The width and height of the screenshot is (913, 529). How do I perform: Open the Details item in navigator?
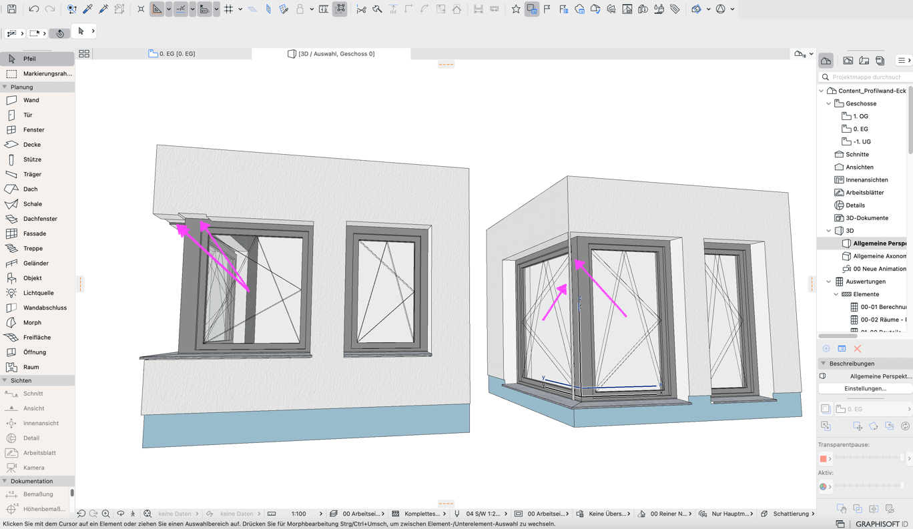[x=855, y=205]
